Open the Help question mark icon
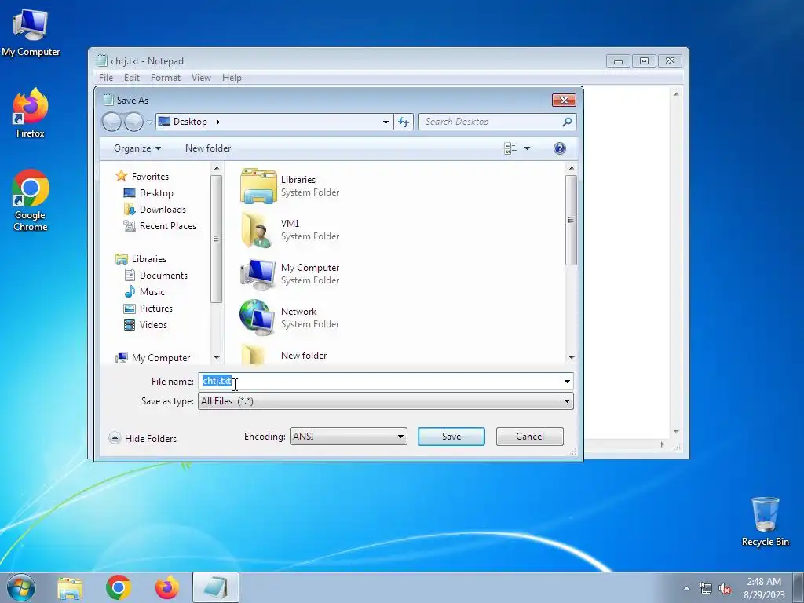 (x=559, y=148)
